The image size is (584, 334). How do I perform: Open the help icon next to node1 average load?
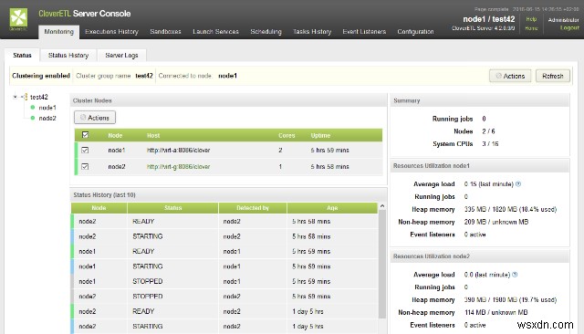pyautogui.click(x=518, y=184)
